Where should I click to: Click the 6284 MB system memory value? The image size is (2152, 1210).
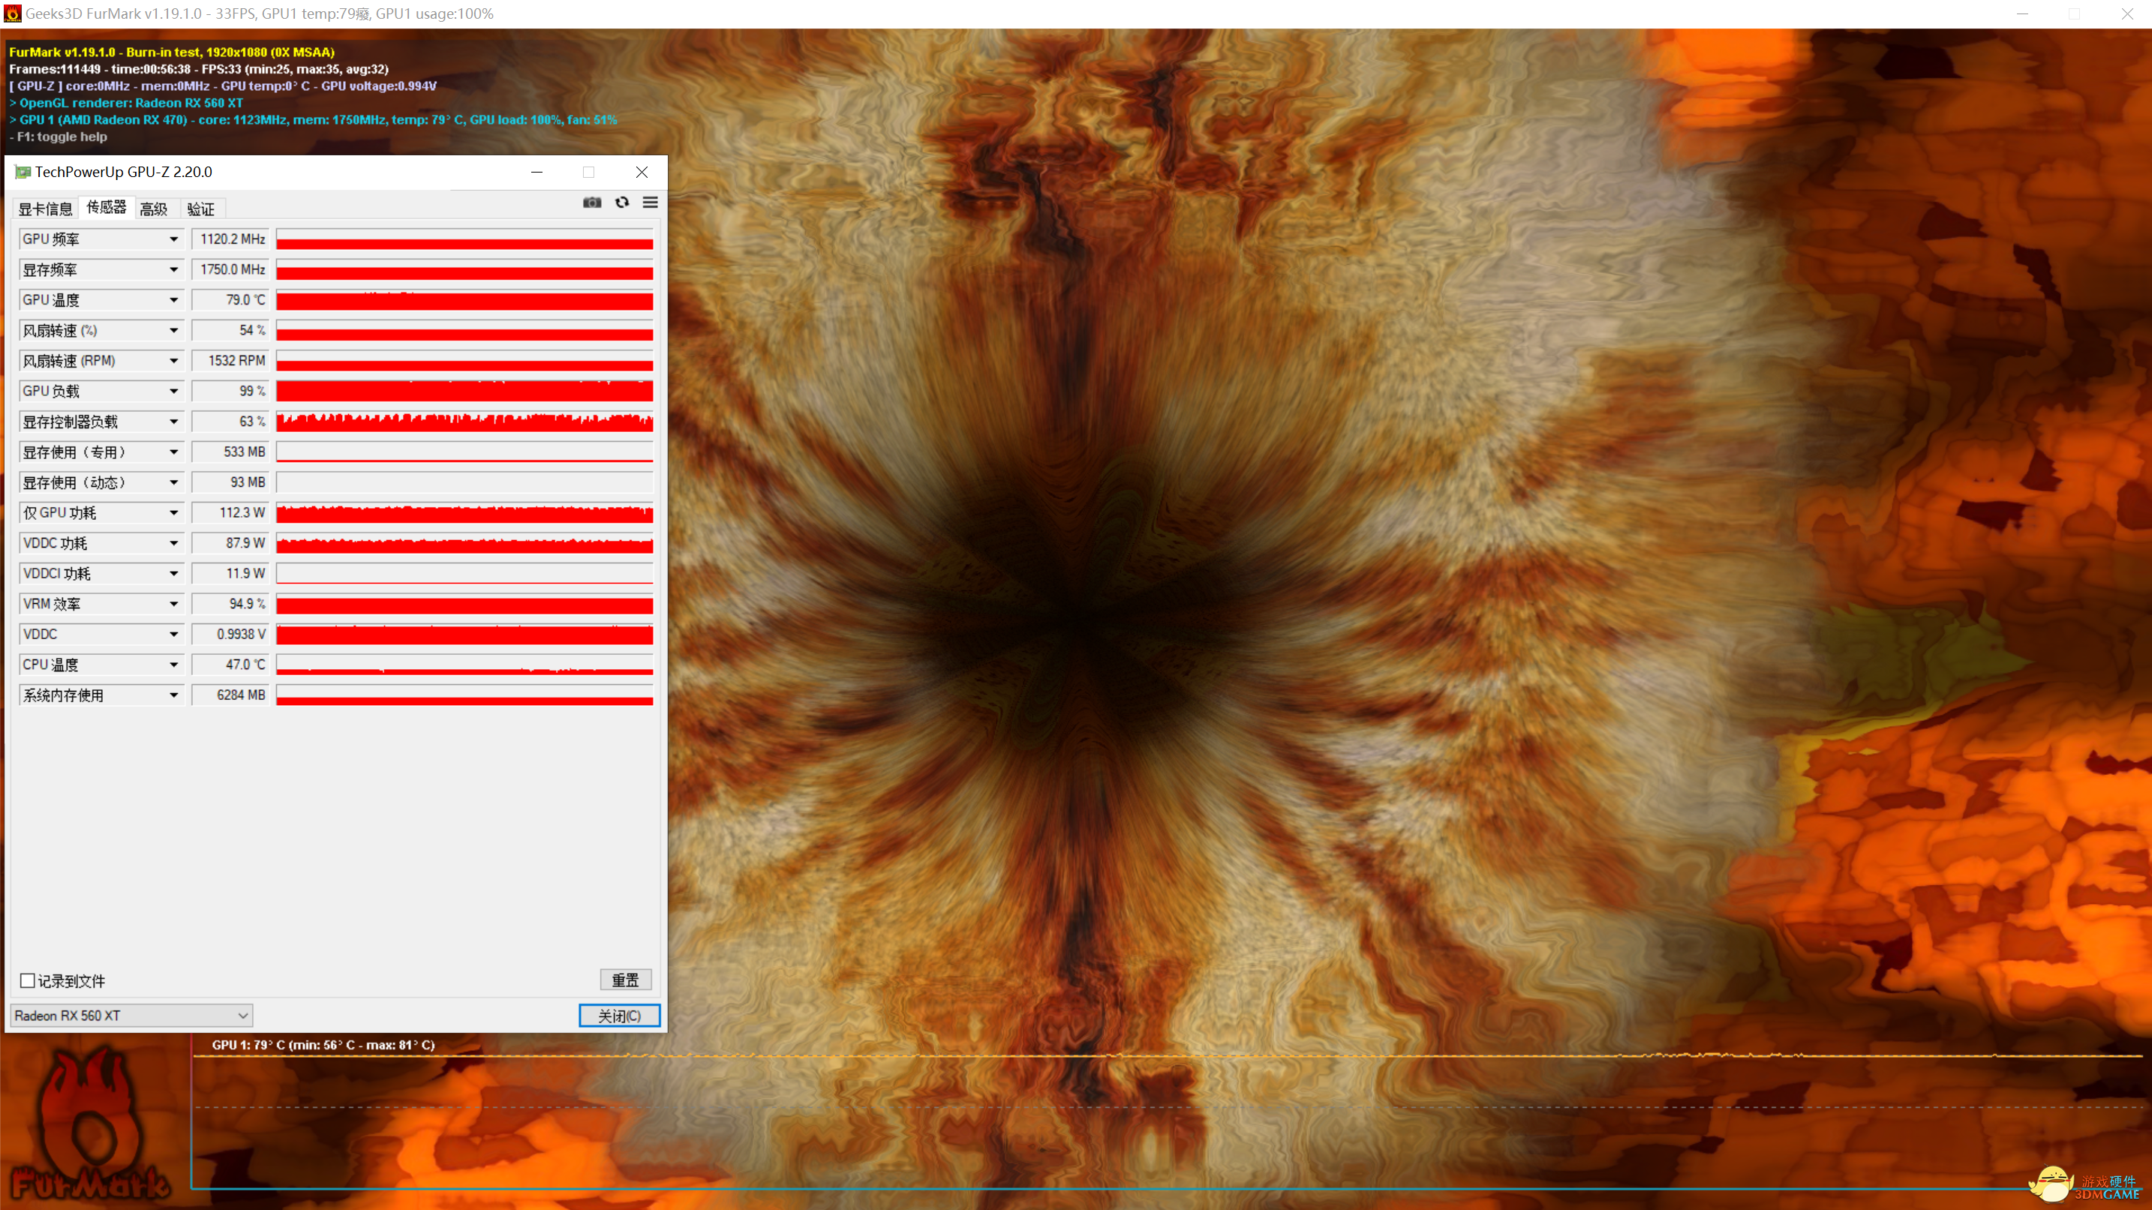pos(230,695)
